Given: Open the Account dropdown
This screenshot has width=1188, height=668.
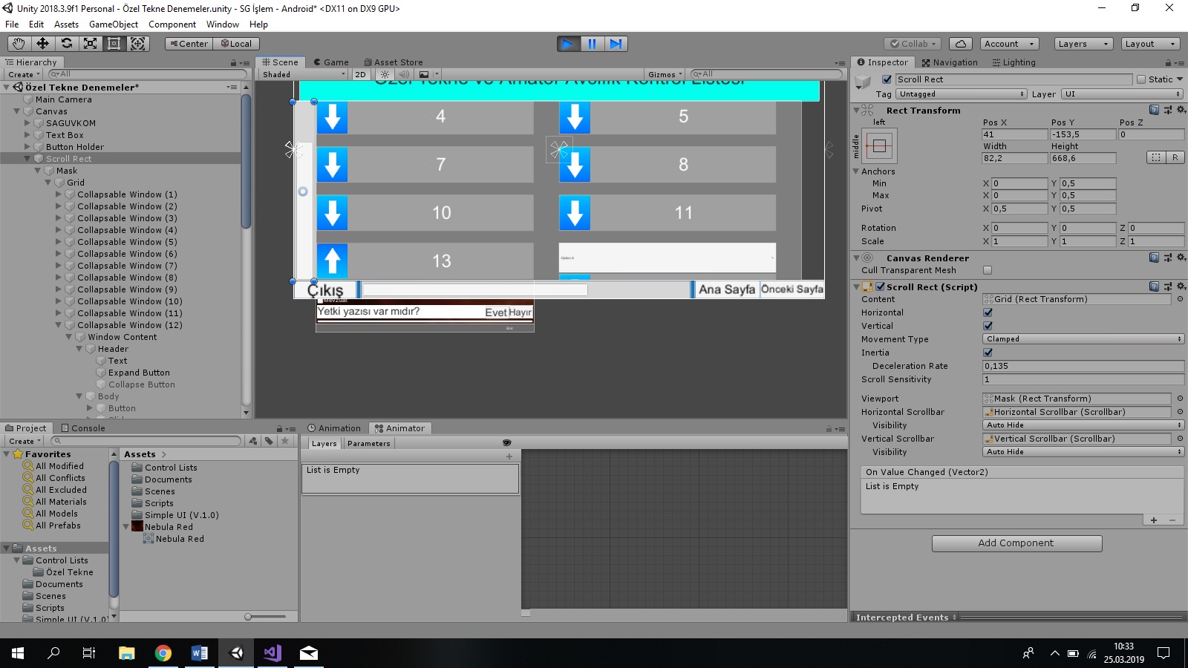Looking at the screenshot, I should point(1009,44).
